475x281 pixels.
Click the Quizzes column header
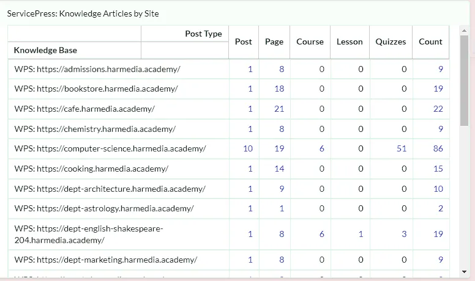coord(391,42)
